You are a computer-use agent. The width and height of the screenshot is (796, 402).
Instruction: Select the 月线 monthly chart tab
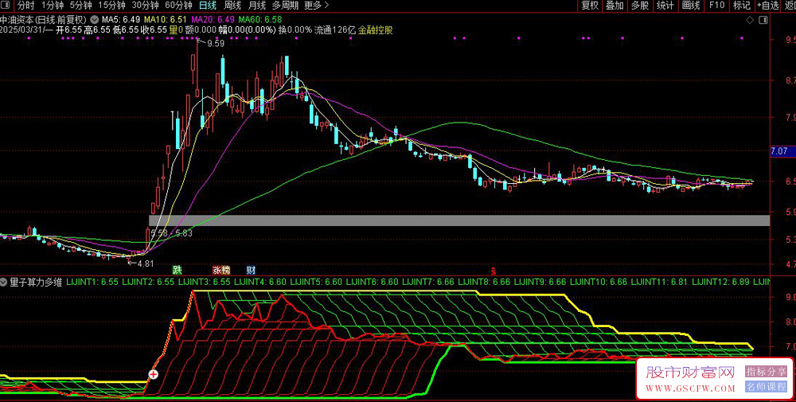pos(257,6)
